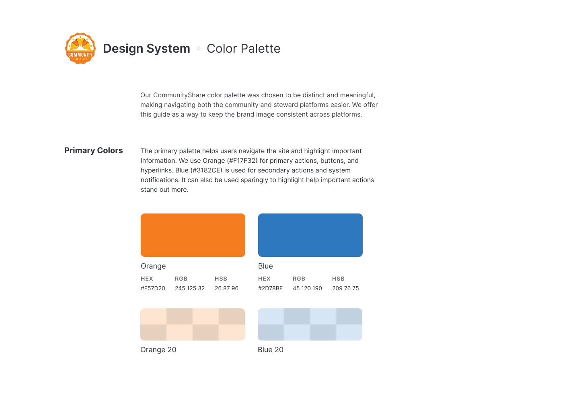Click the small dot separator in title
The height and width of the screenshot is (396, 579).
199,48
